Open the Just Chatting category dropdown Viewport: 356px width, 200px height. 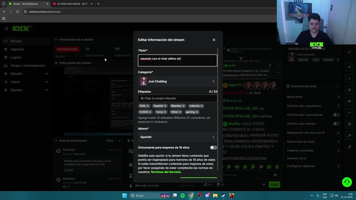coord(177,81)
